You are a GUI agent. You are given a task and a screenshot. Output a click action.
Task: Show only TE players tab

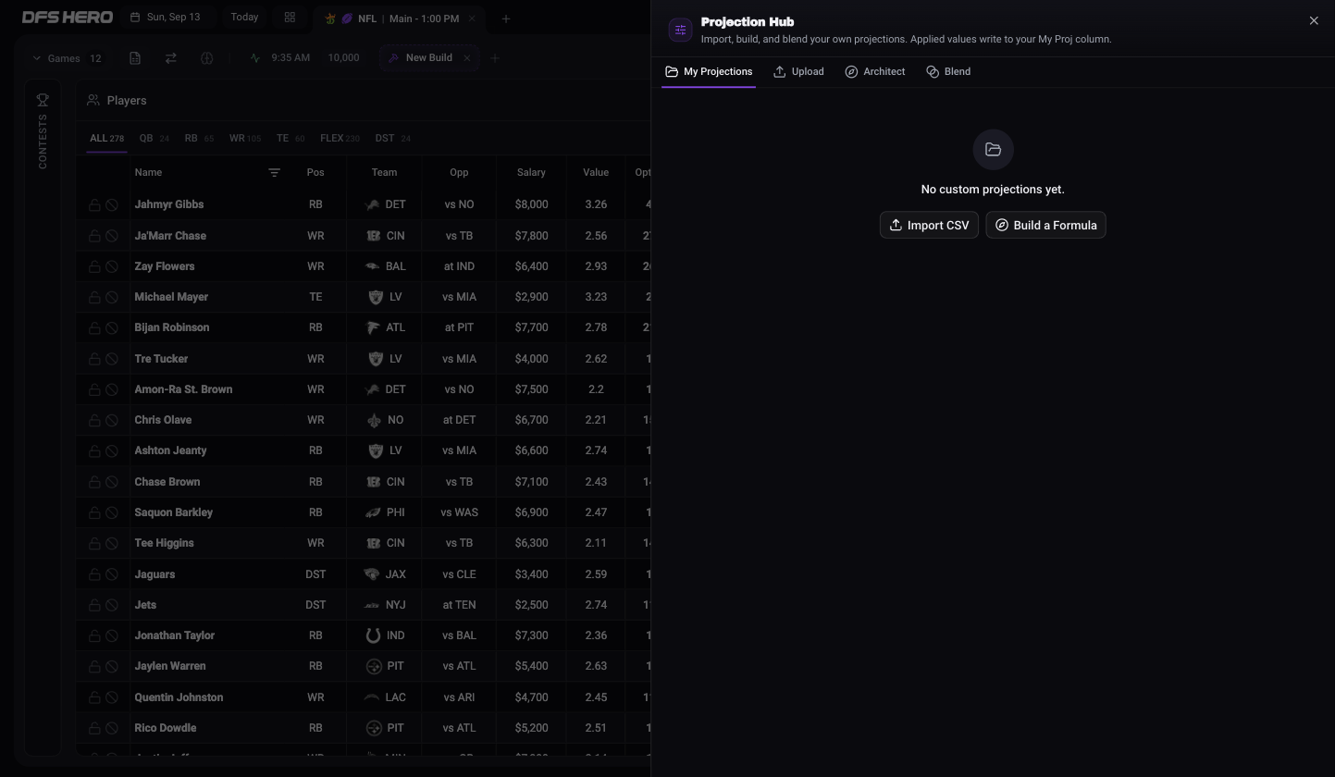click(290, 139)
